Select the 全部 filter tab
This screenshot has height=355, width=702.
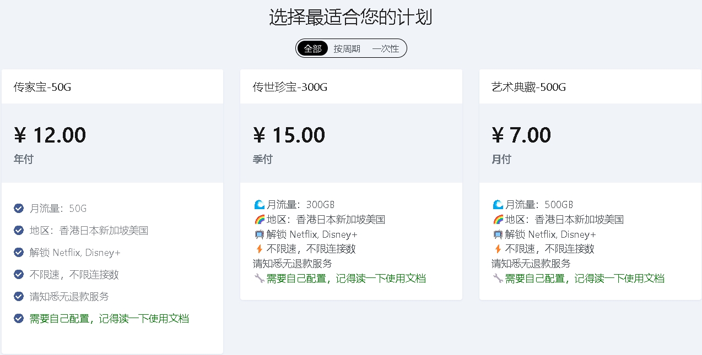click(x=312, y=48)
